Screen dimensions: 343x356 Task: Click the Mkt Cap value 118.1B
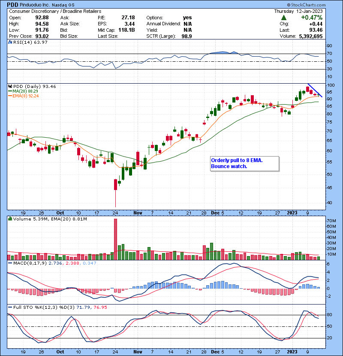[x=126, y=30]
